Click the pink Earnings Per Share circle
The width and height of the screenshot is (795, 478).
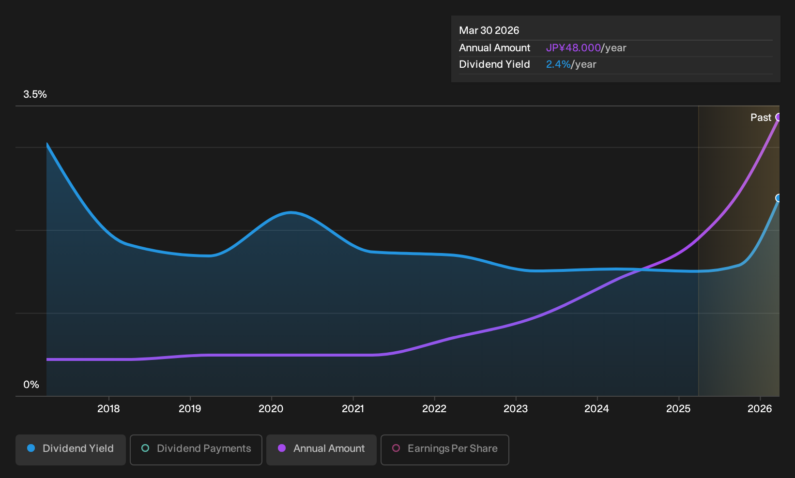point(396,448)
